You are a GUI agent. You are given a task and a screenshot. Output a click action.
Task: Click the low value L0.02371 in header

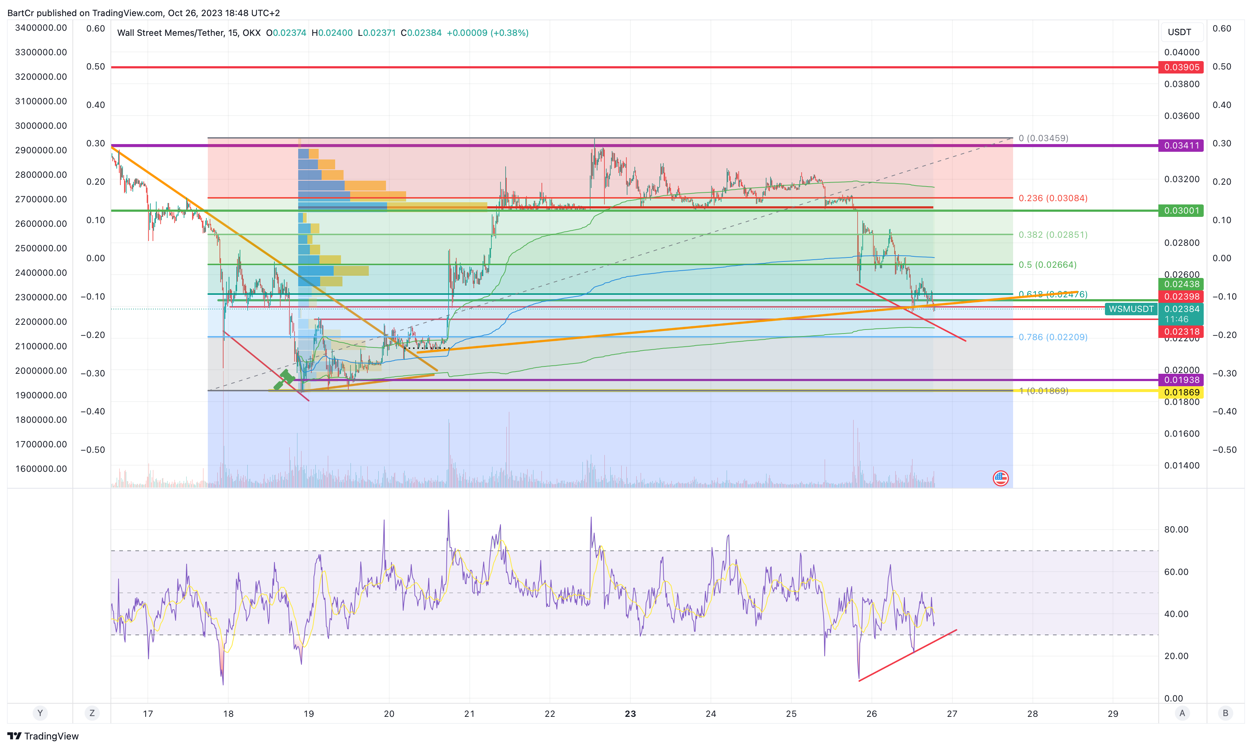coord(376,33)
